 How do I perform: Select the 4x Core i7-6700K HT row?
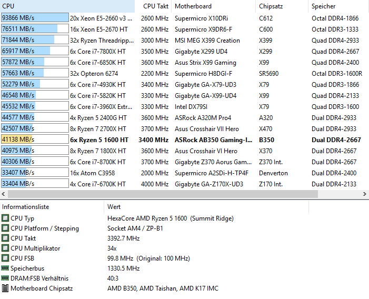(184, 184)
